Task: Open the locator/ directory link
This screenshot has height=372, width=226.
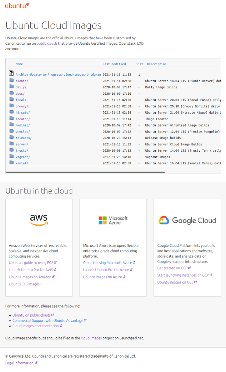Action: 23,119
